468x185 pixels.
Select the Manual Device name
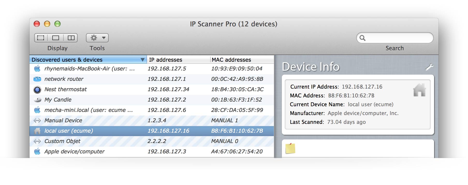[x=63, y=120]
